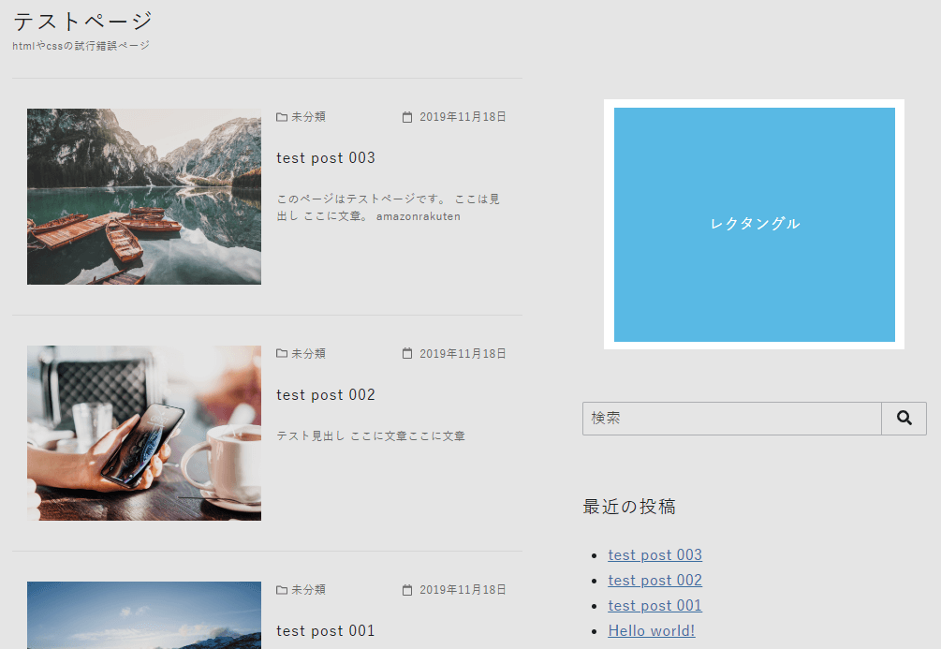Open test post 001 in recent posts
This screenshot has height=649, width=941.
pyautogui.click(x=654, y=605)
